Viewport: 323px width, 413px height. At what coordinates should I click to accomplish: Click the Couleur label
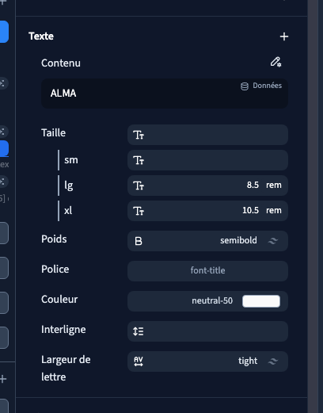click(59, 300)
